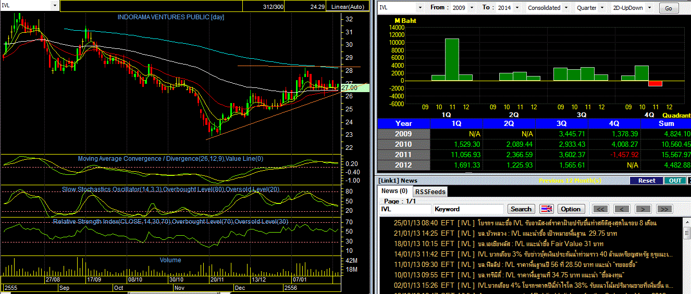The width and height of the screenshot is (691, 294).
Task: Jump to first news page with << arrow
Action: tap(600, 209)
